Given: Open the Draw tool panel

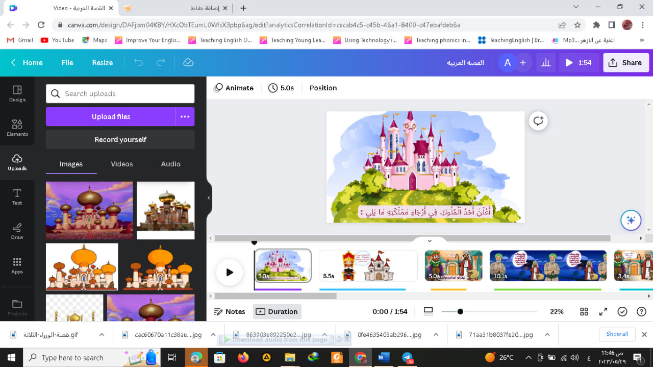Looking at the screenshot, I should point(17,231).
